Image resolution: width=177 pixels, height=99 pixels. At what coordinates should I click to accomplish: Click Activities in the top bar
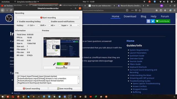(x=6, y=2)
